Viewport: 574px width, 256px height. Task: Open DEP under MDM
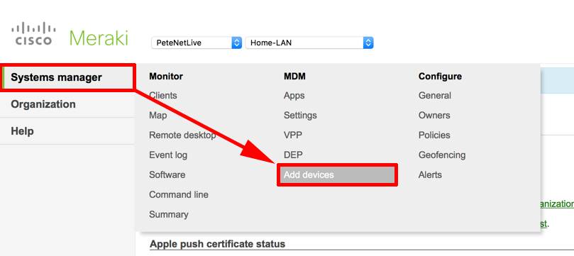tap(293, 155)
